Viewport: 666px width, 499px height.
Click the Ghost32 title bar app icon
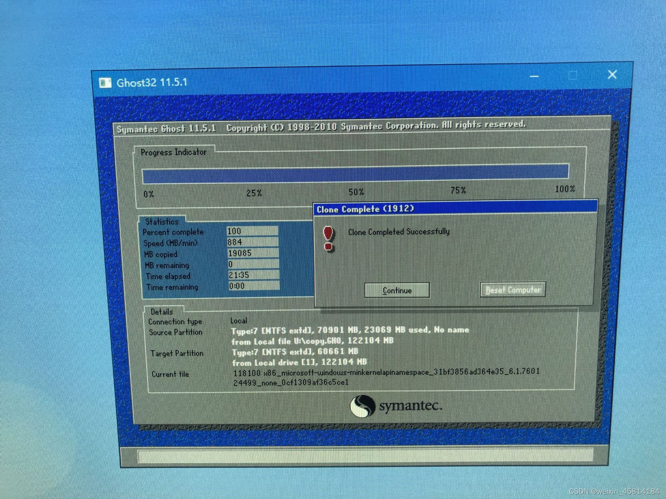coord(105,82)
